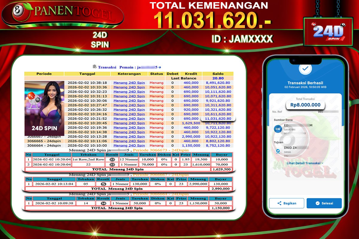Click the Saldo column header
This screenshot has height=239, width=359.
pyautogui.click(x=218, y=74)
